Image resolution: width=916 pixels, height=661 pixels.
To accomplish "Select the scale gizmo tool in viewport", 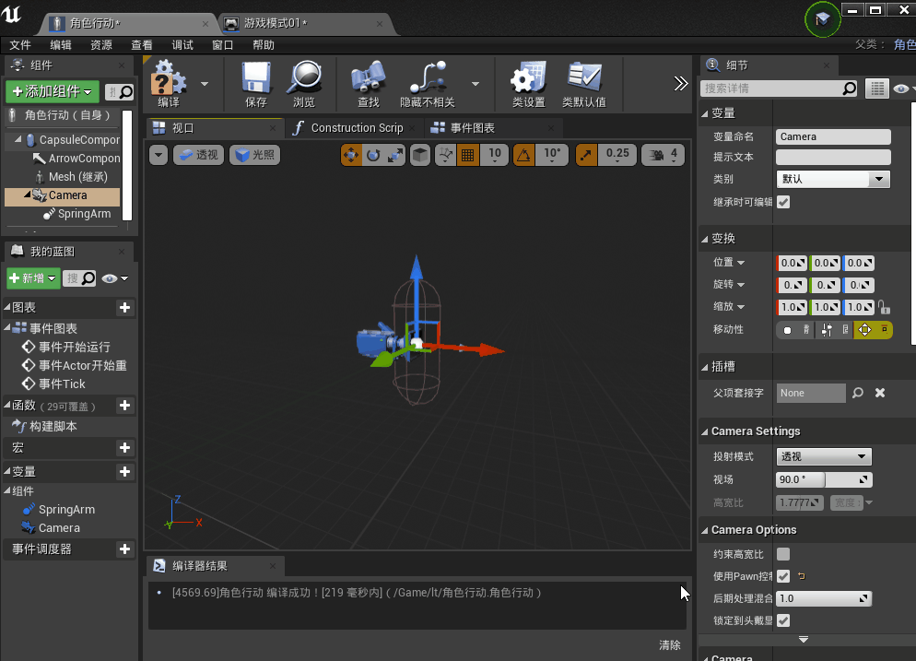I will (395, 155).
